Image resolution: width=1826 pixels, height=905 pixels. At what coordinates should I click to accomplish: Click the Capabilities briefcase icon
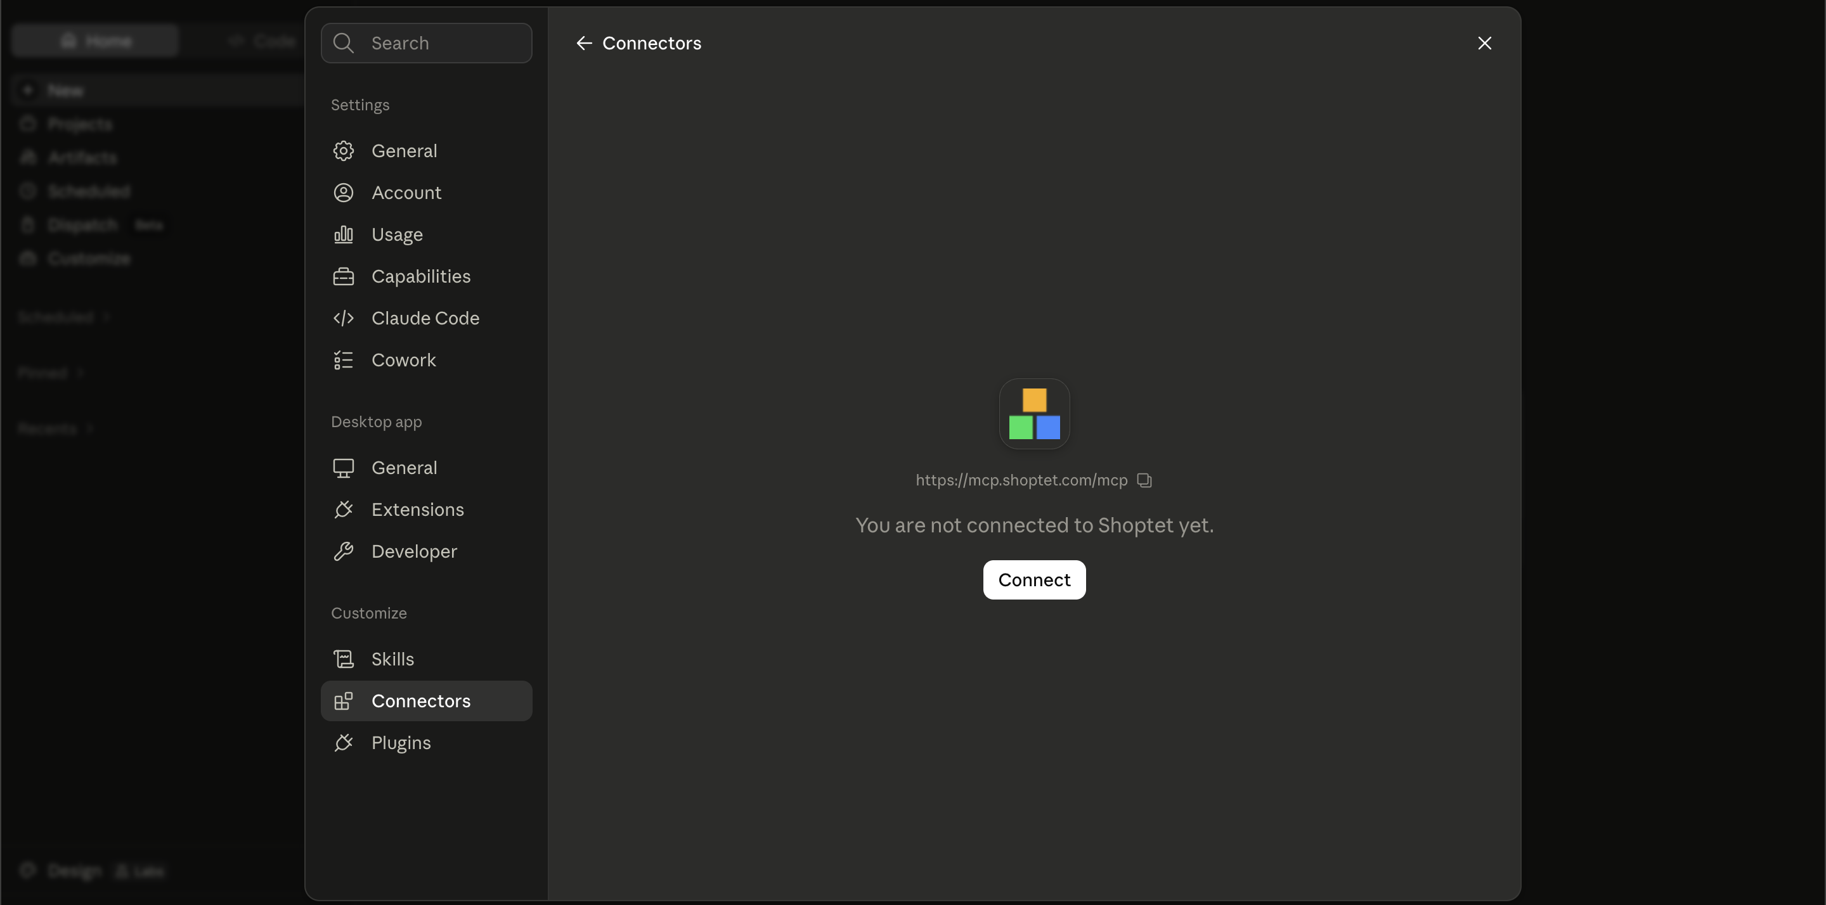click(343, 276)
